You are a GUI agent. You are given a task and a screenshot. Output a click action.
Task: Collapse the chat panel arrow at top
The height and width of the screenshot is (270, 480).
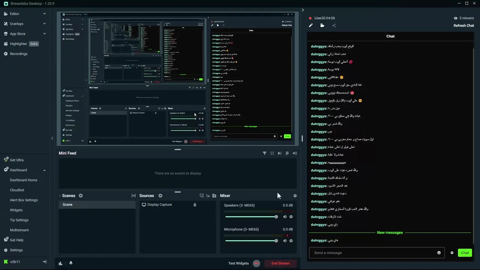(303, 10)
